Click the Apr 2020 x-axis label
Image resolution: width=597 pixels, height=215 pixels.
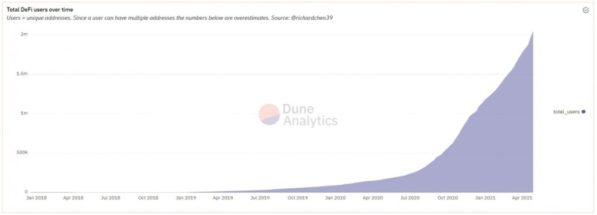tap(373, 198)
